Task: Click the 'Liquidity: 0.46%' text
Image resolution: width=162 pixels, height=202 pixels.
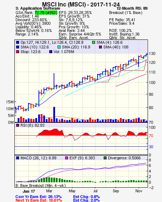Action: click(x=28, y=27)
